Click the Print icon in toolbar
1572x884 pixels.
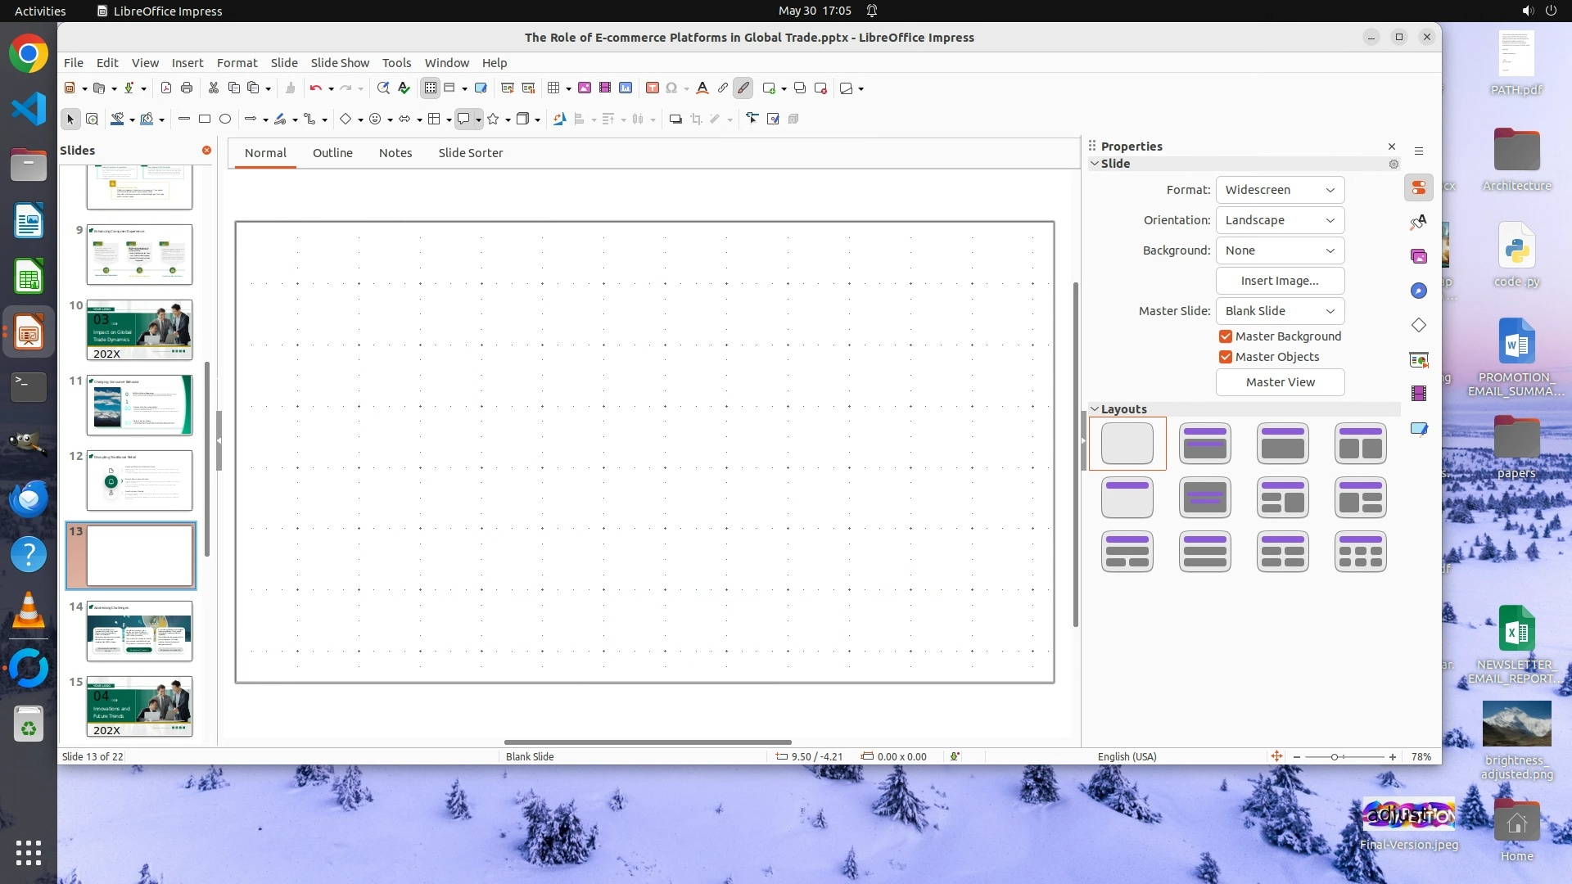tap(187, 88)
